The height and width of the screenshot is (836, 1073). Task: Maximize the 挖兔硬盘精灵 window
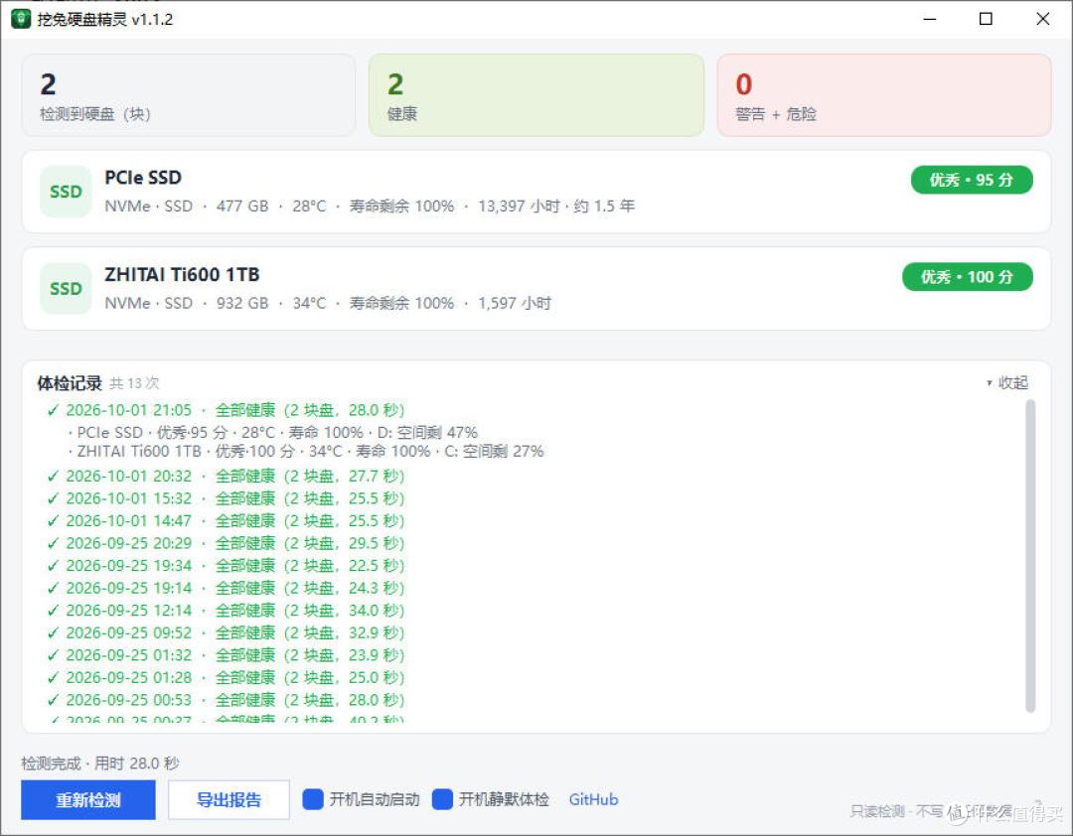[986, 19]
